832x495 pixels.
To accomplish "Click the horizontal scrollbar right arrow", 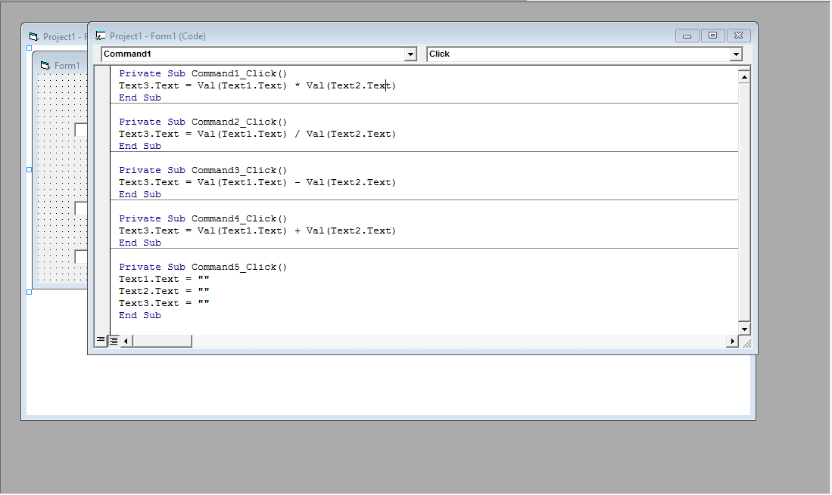I will pyautogui.click(x=732, y=341).
